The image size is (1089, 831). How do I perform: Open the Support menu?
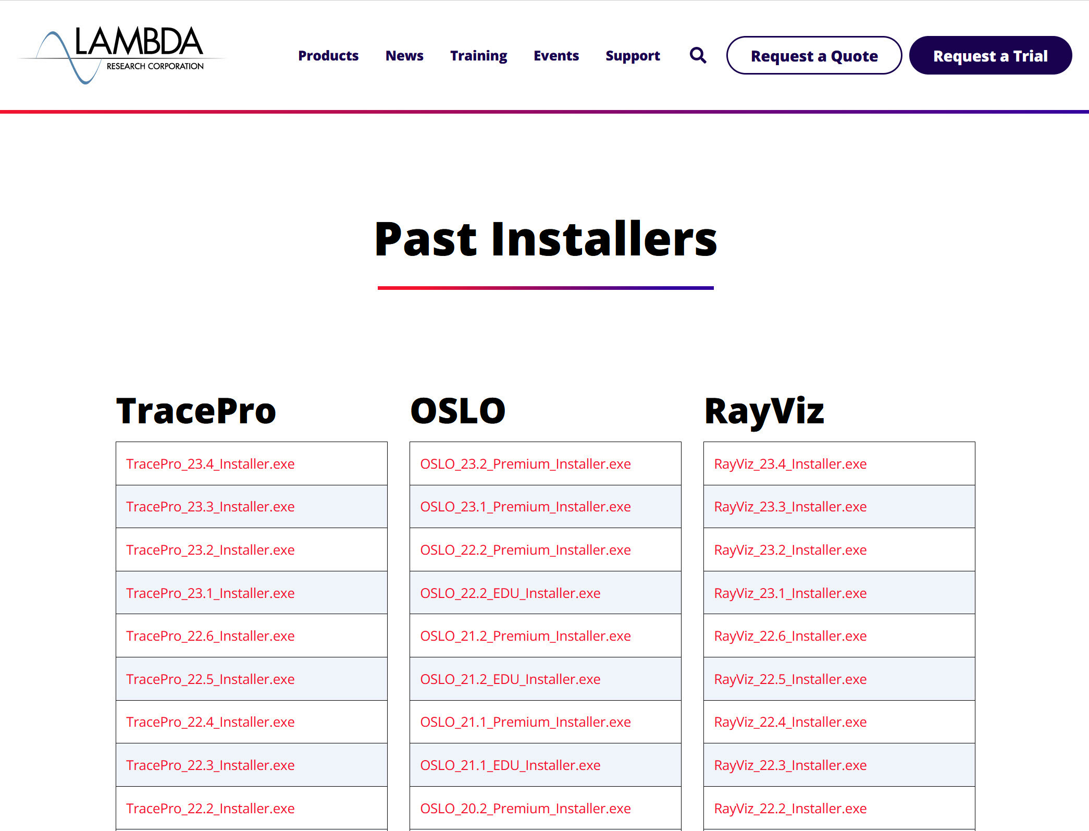[633, 55]
